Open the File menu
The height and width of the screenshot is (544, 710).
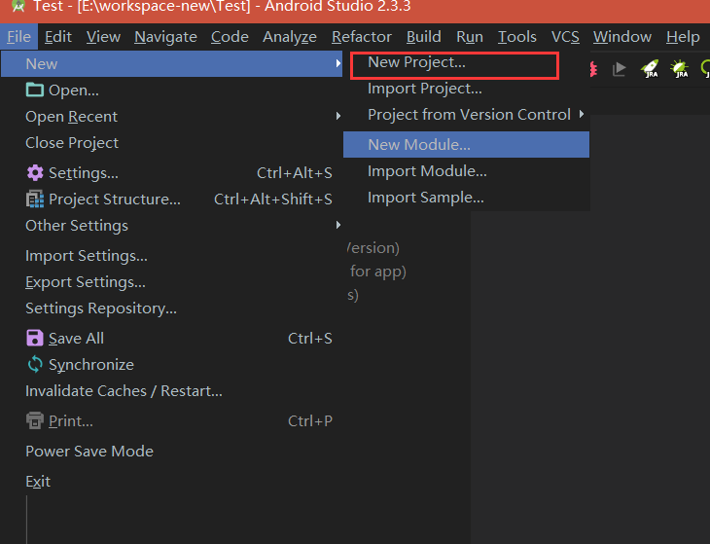pos(19,37)
